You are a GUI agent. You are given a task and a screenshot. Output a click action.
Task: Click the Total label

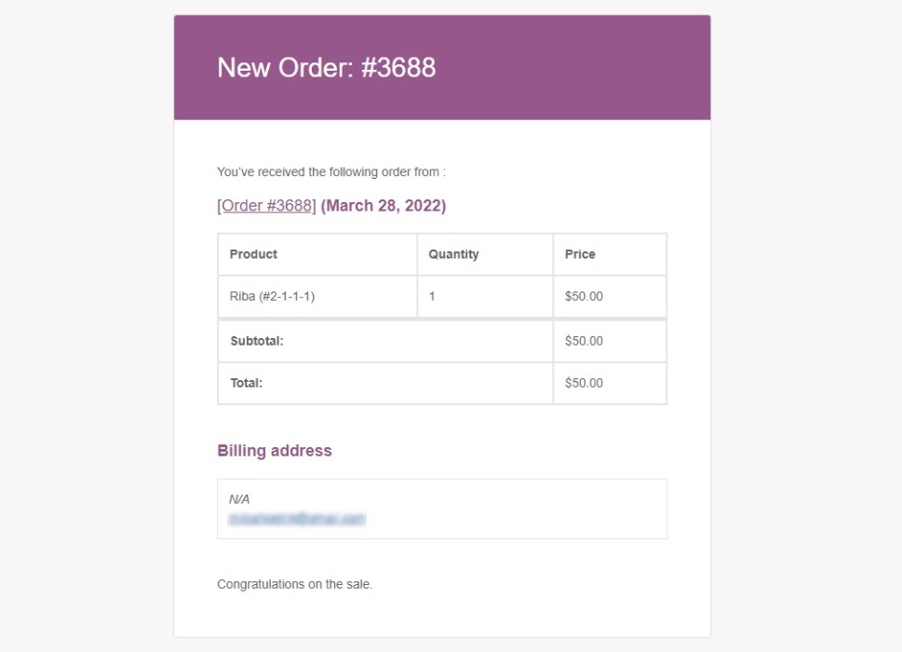tap(246, 383)
